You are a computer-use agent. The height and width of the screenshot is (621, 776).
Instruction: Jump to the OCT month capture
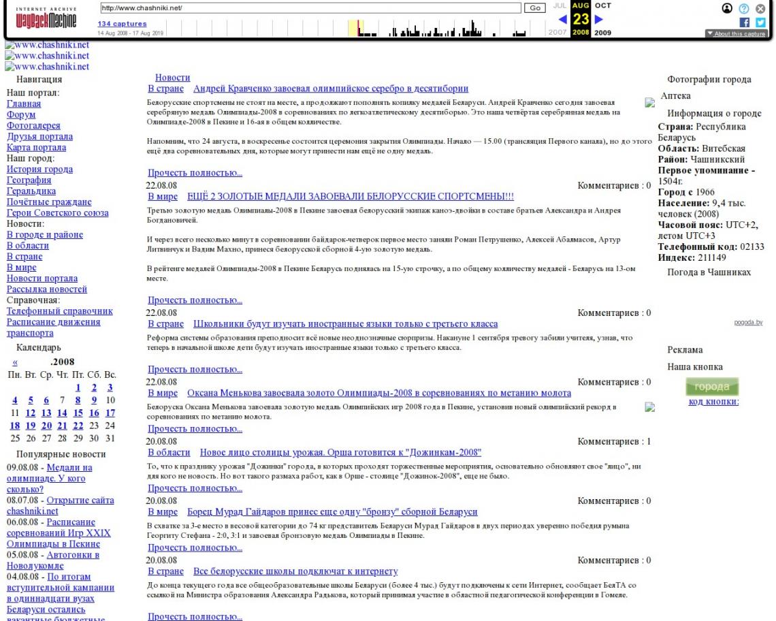(x=603, y=5)
